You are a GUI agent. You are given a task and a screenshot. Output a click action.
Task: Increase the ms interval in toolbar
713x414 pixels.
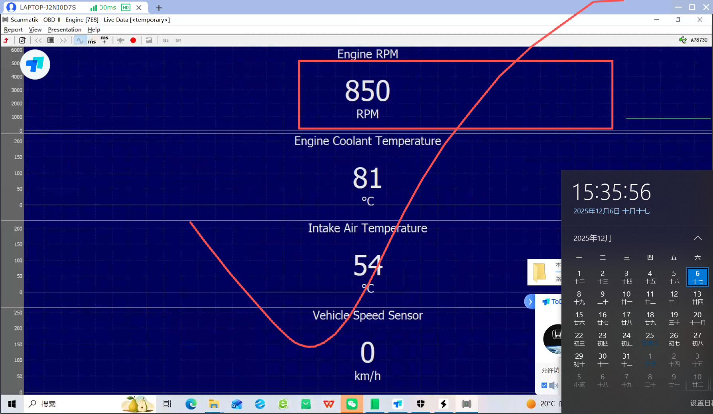[104, 40]
